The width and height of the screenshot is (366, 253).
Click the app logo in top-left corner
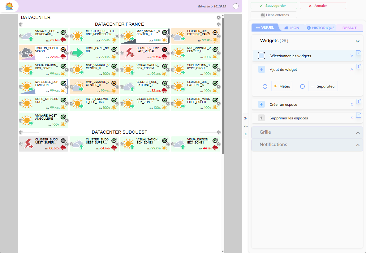pyautogui.click(x=10, y=6)
